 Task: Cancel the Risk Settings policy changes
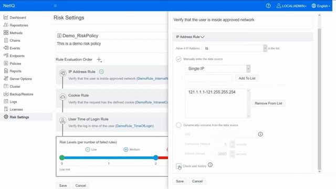(80, 185)
